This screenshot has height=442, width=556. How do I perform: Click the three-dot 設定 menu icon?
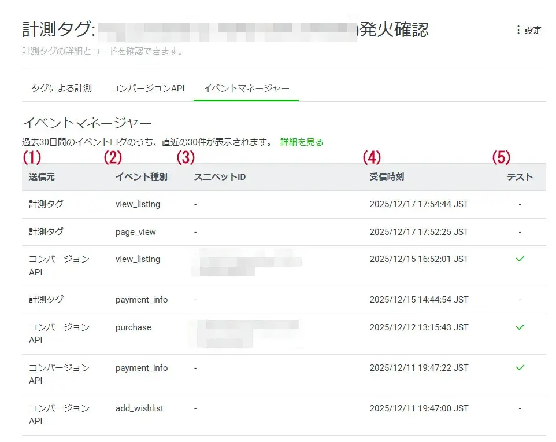[518, 31]
